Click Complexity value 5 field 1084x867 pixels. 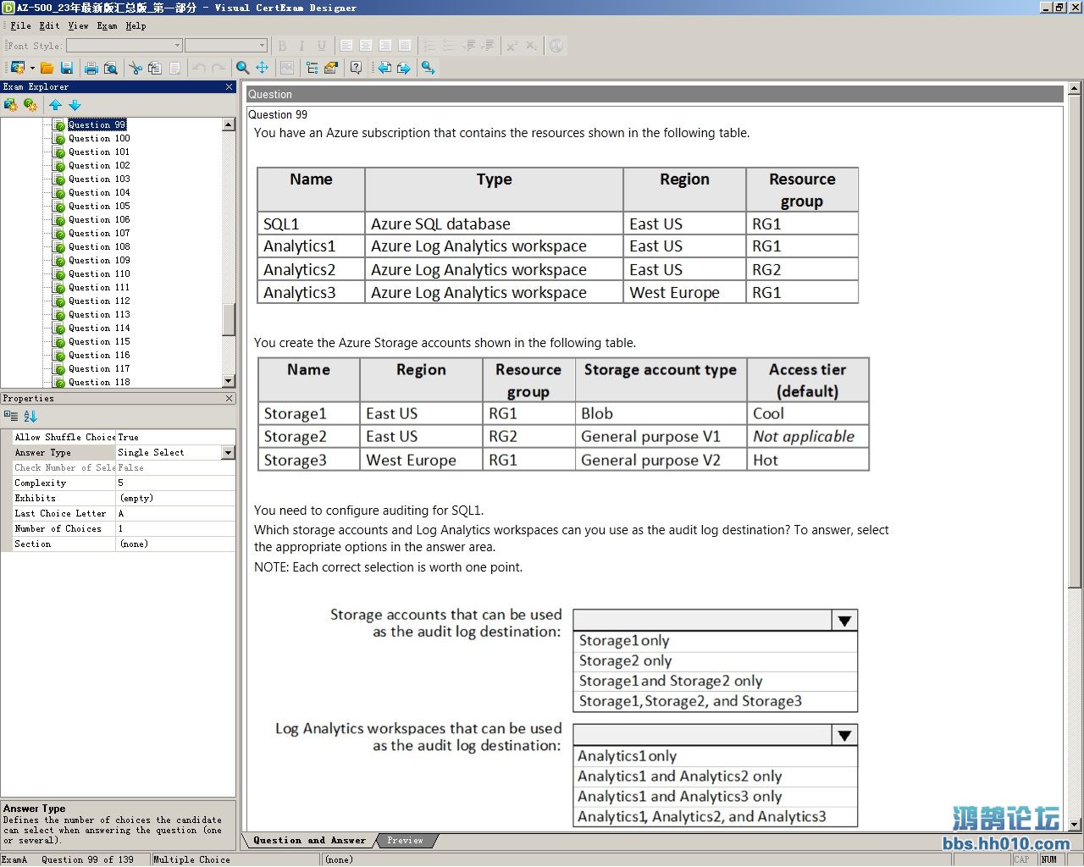(x=175, y=483)
